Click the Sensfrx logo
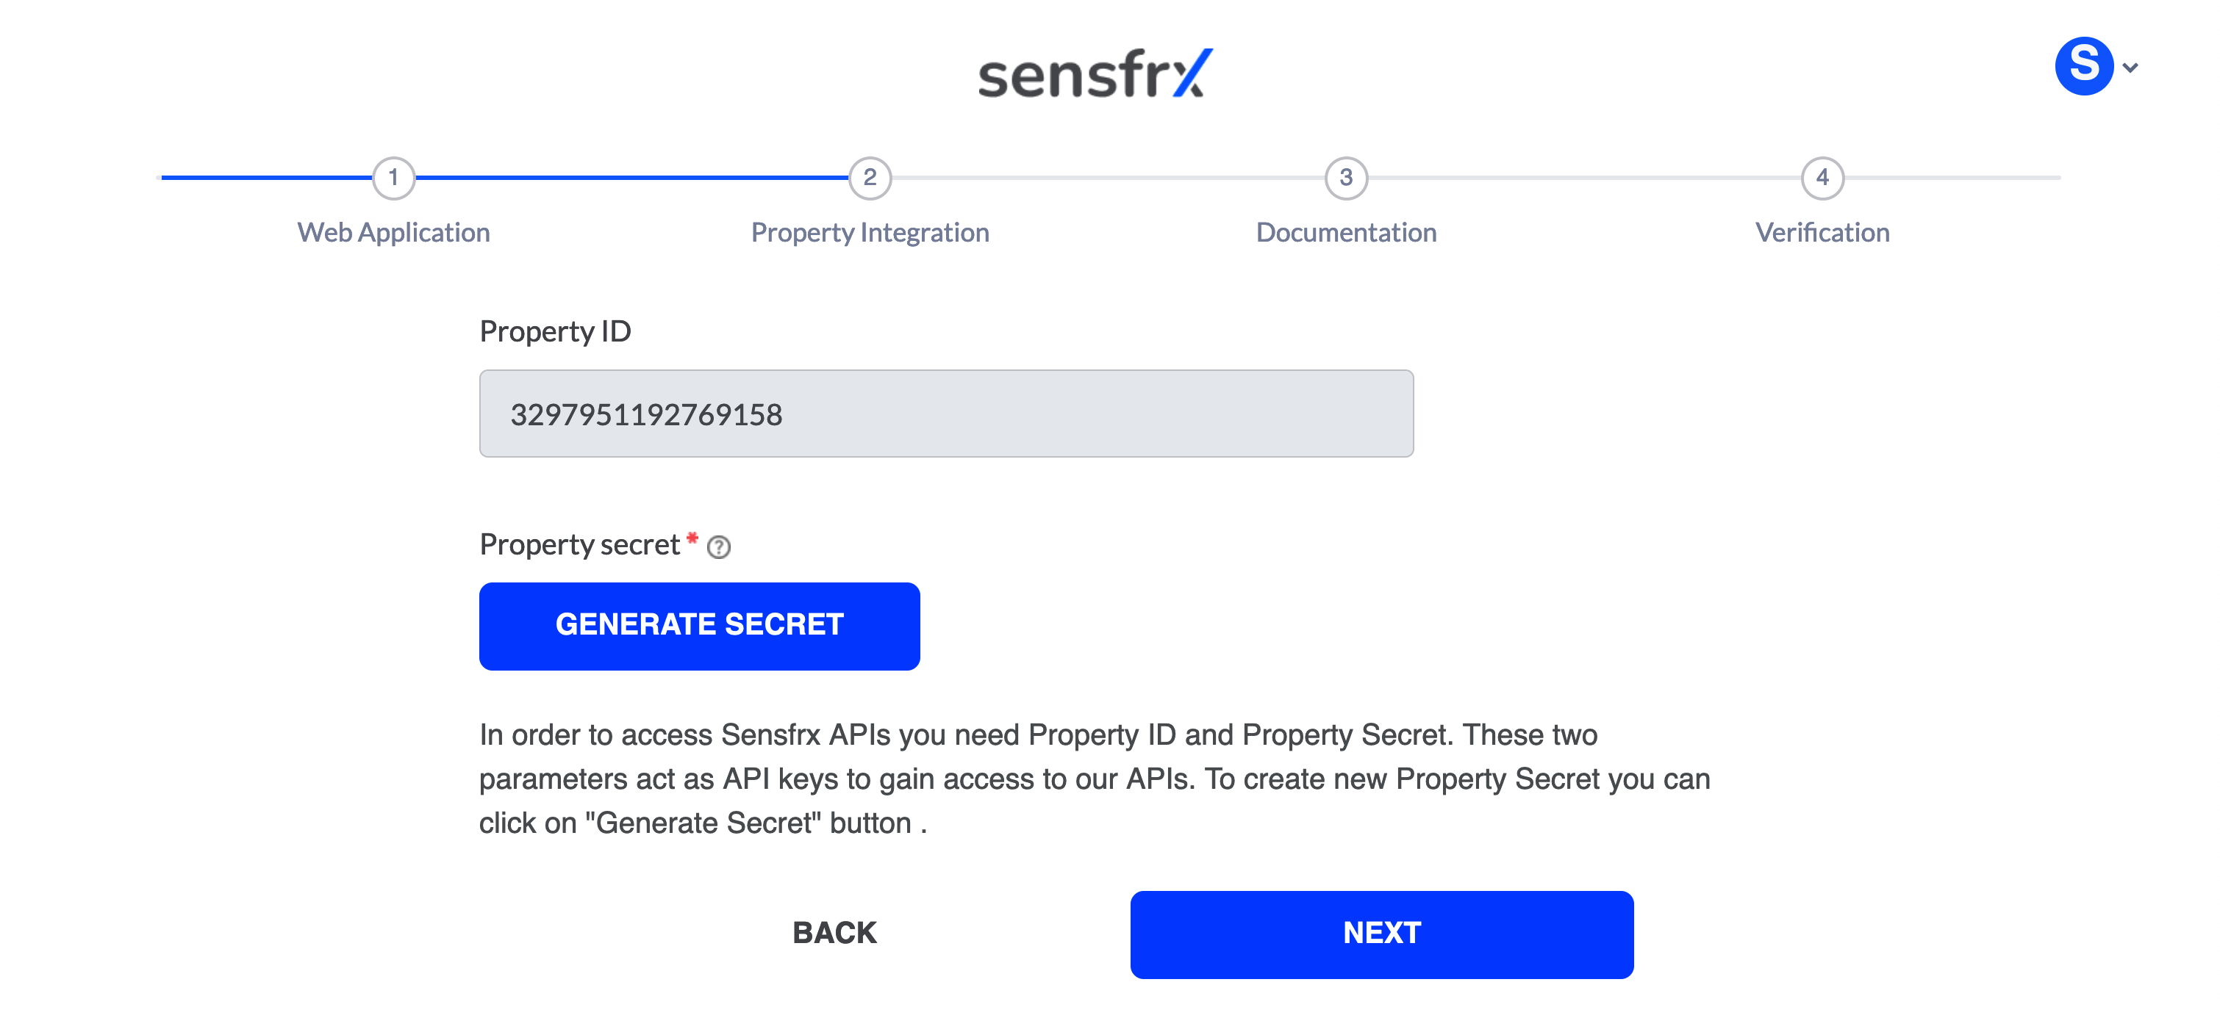This screenshot has width=2220, height=1018. pyautogui.click(x=1095, y=74)
